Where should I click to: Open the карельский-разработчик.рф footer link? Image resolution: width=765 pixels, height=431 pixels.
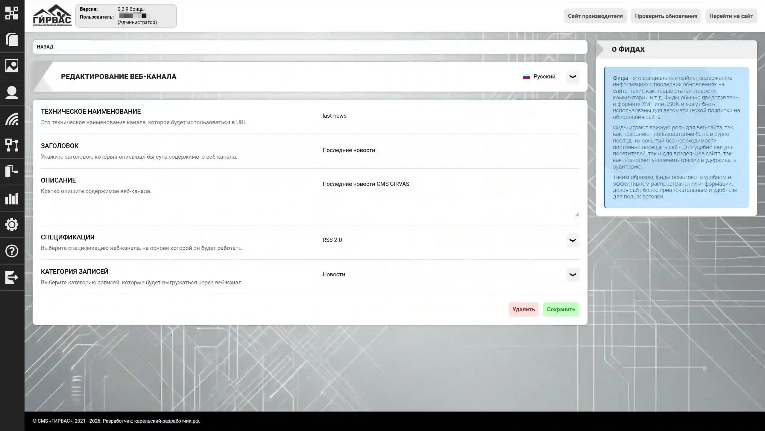pos(166,421)
